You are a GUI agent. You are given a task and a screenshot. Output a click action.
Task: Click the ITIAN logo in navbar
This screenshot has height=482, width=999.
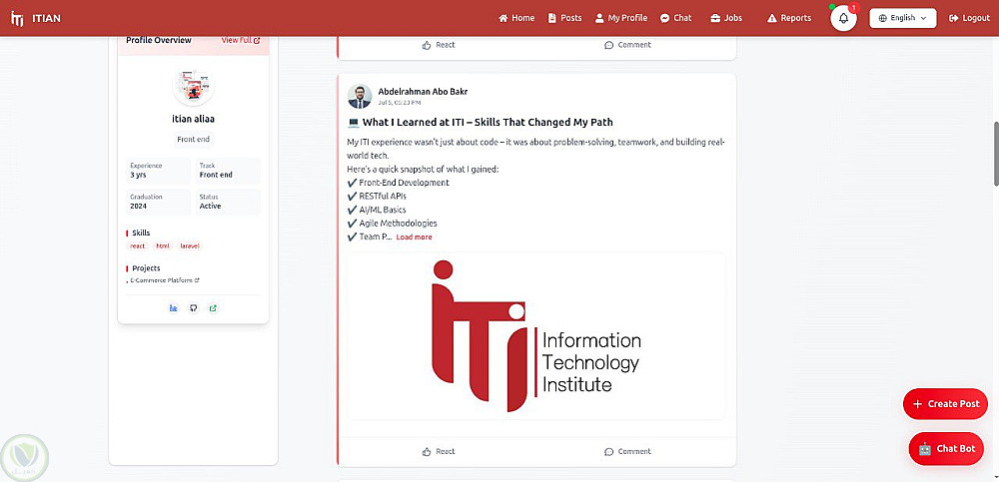(x=36, y=18)
